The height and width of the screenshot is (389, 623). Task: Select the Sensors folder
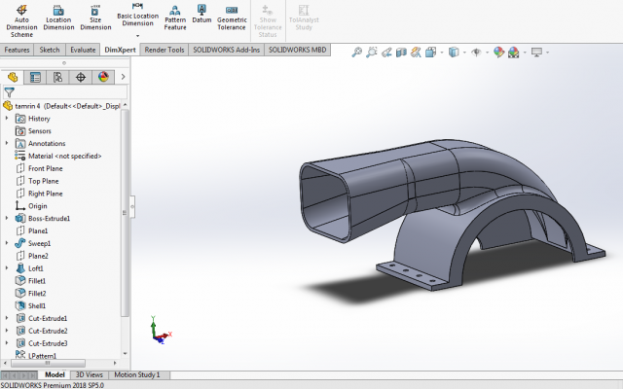click(x=33, y=131)
